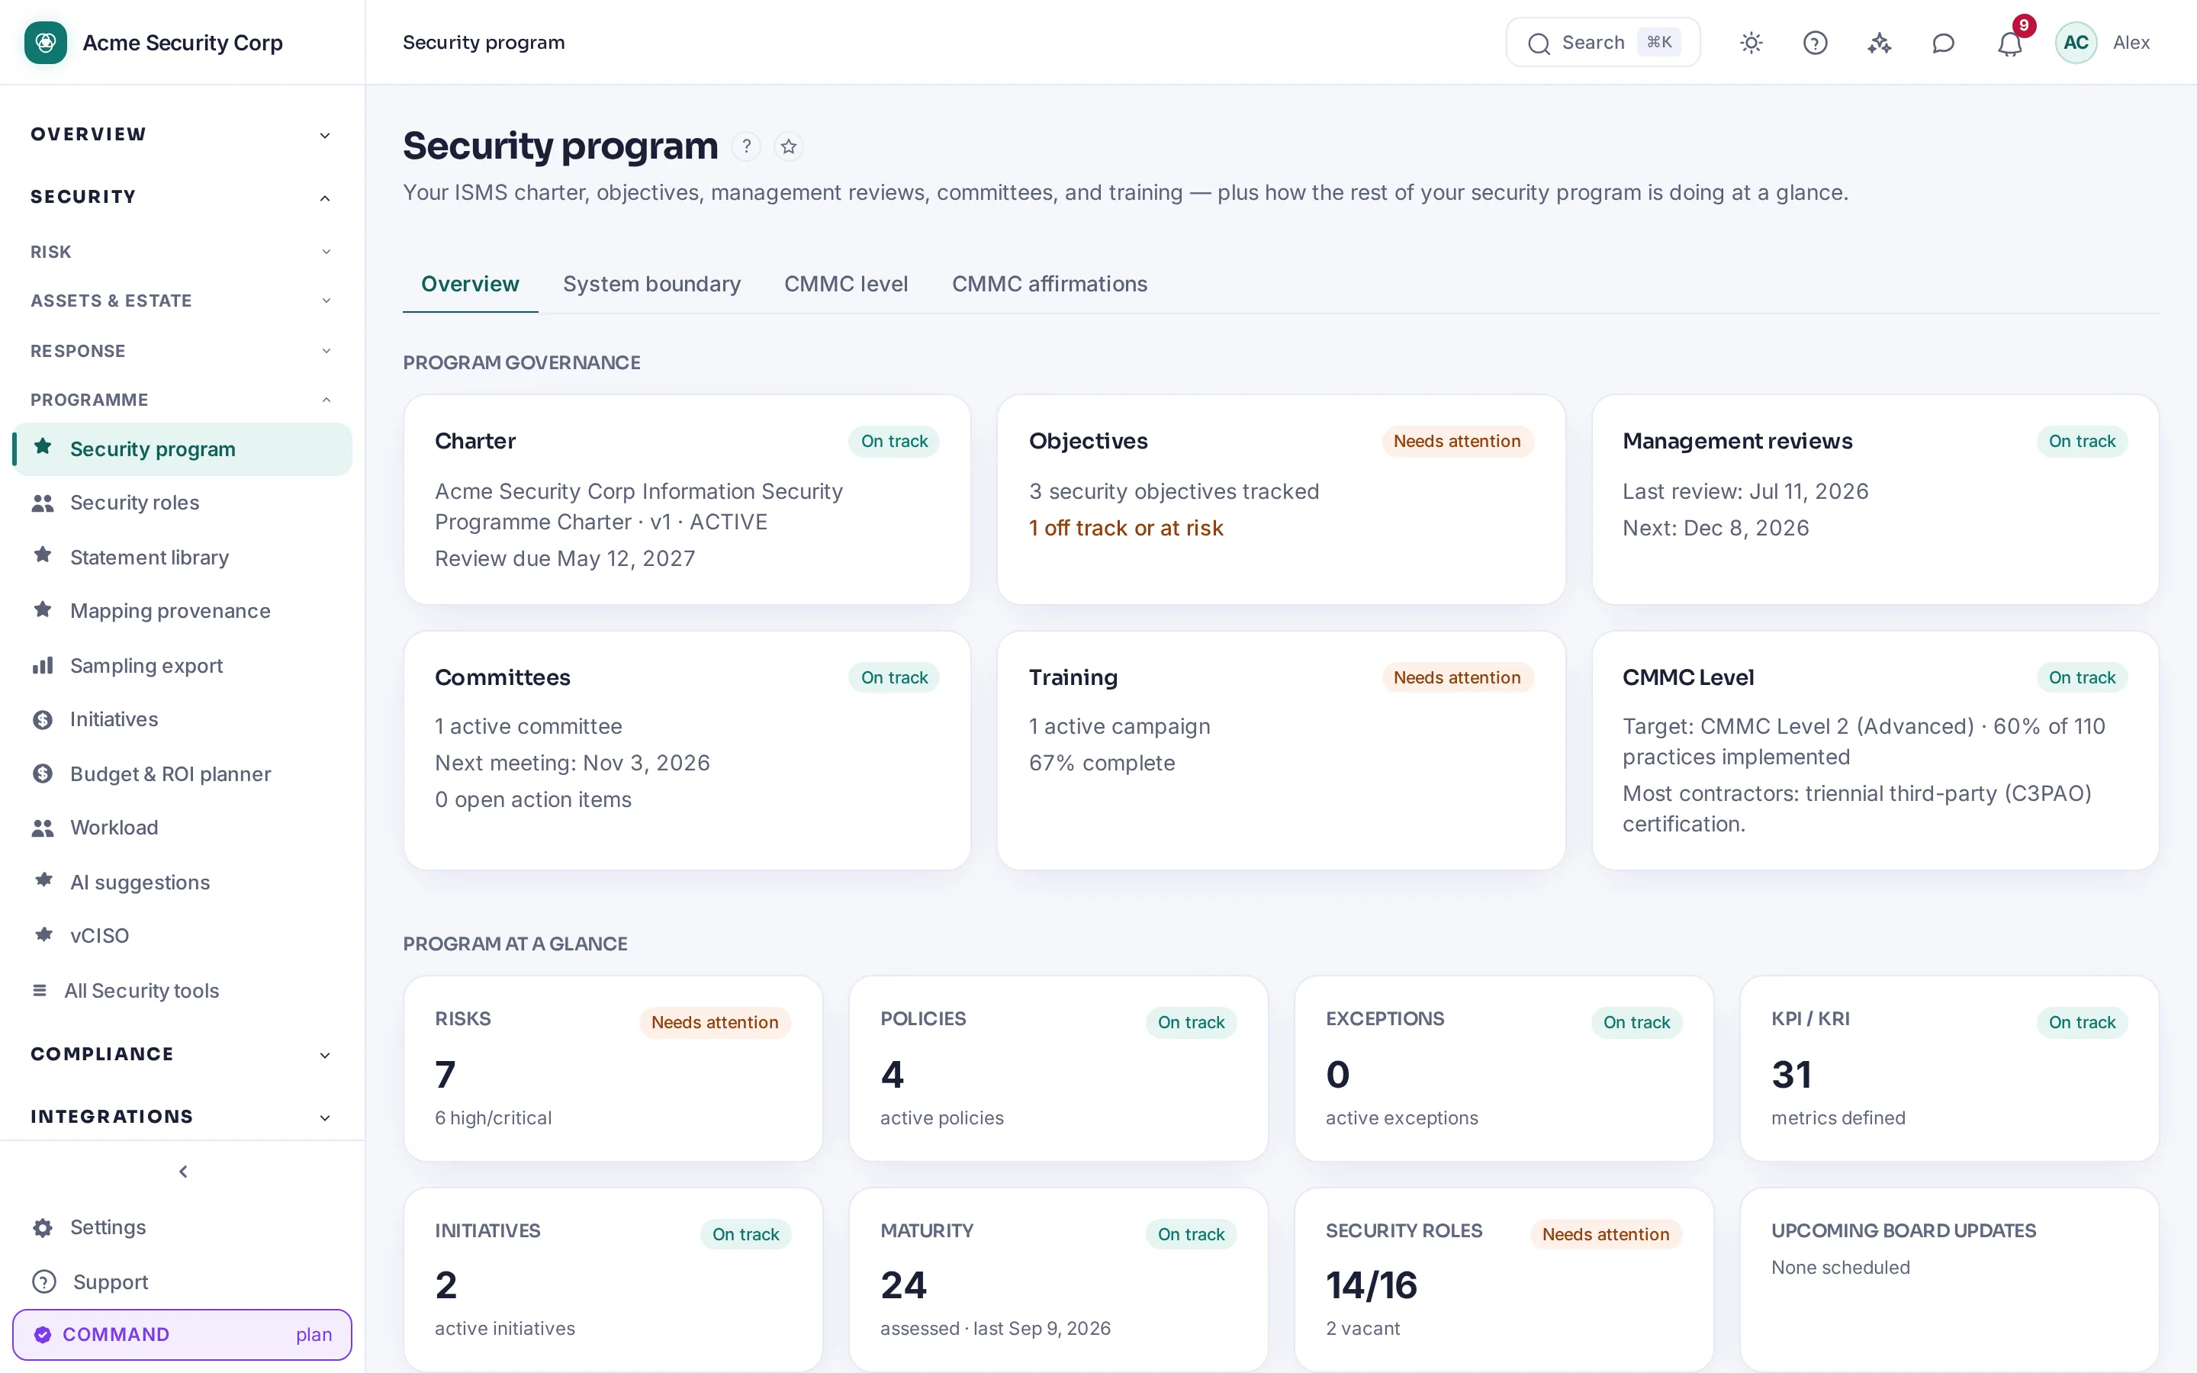Image resolution: width=2197 pixels, height=1373 pixels.
Task: Open Mapping provenance in the sidebar
Action: pos(182,611)
